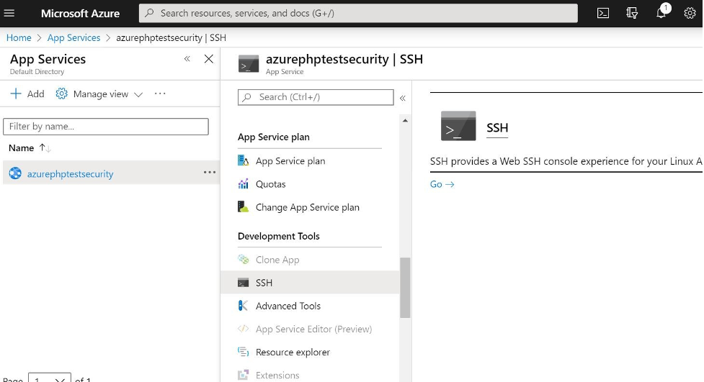The width and height of the screenshot is (704, 382).
Task: Add a new App Service
Action: click(27, 94)
